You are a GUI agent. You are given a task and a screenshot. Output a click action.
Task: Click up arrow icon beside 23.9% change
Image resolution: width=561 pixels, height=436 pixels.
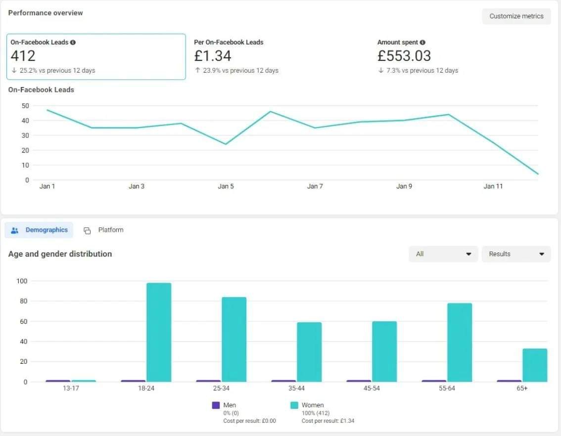(x=197, y=71)
